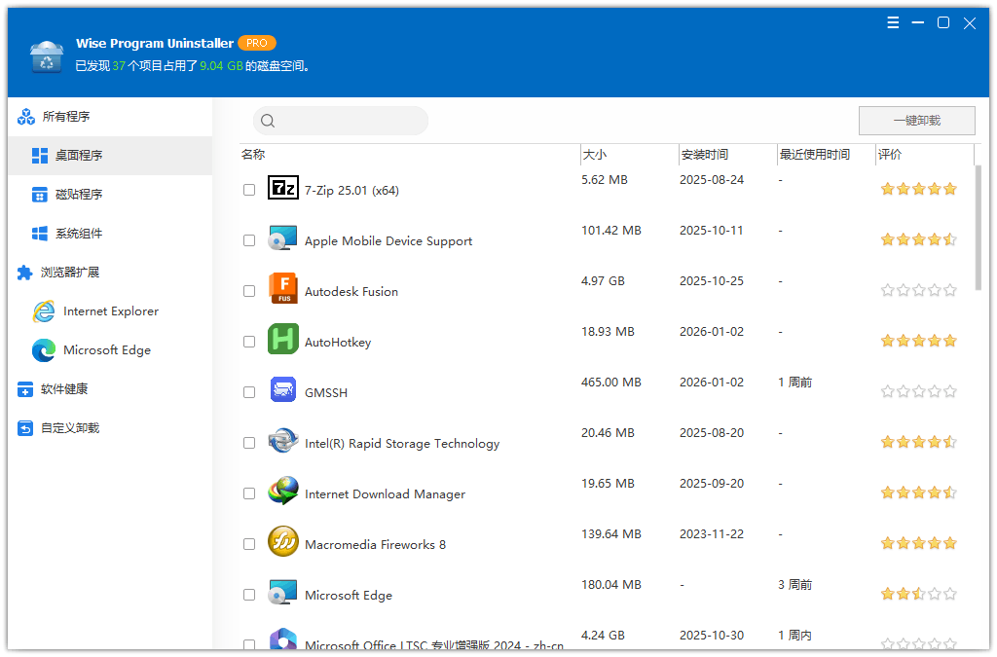This screenshot has height=657, width=997.
Task: Open the hamburger menu in title bar
Action: tap(893, 23)
